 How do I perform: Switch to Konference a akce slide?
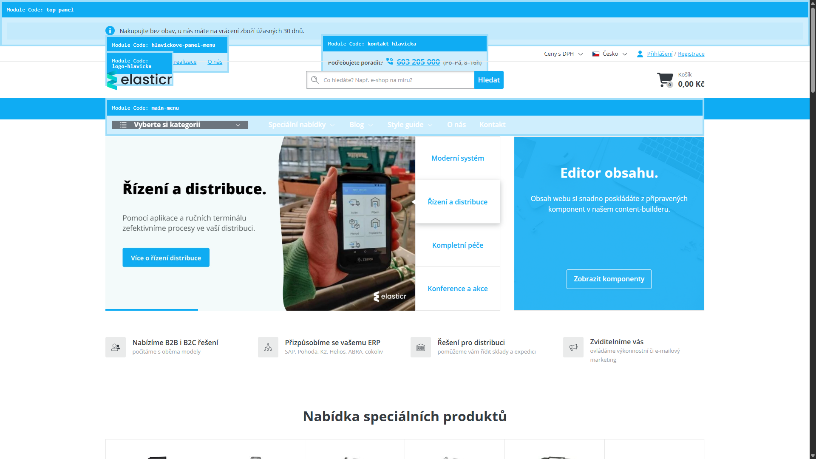click(457, 289)
